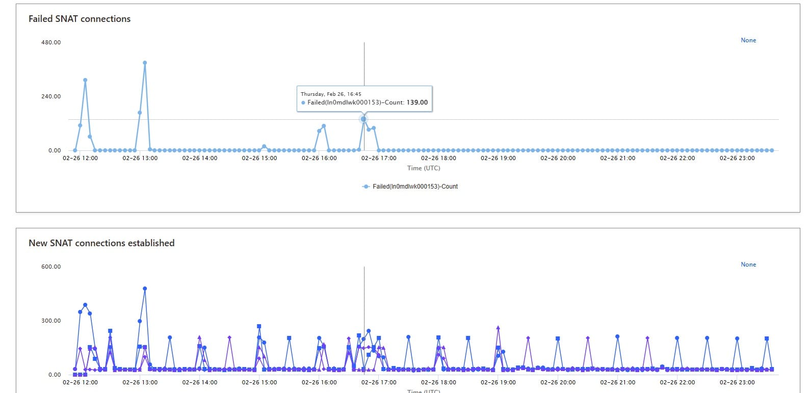Click the 02-26 20:00 label in Failed chart
Viewport: 810px width, 393px height.
[x=558, y=158]
